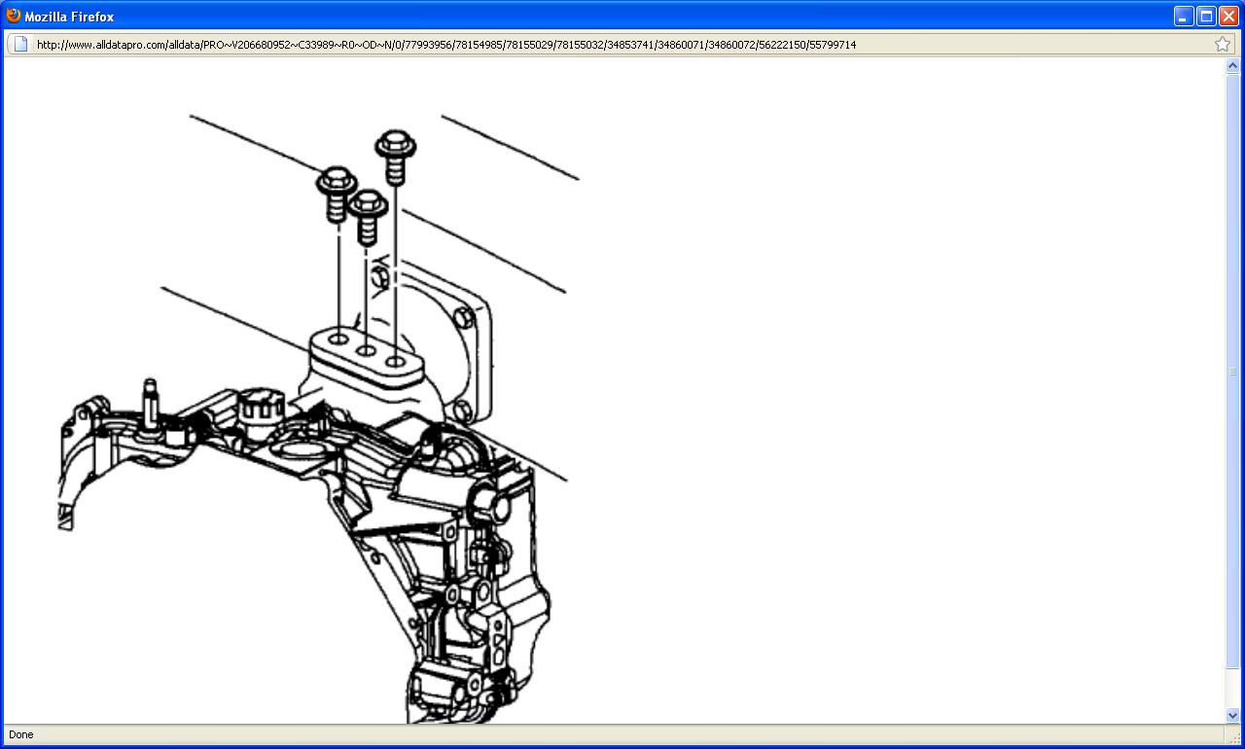
Task: Click the vertical scrollbar thumb
Action: (1233, 372)
